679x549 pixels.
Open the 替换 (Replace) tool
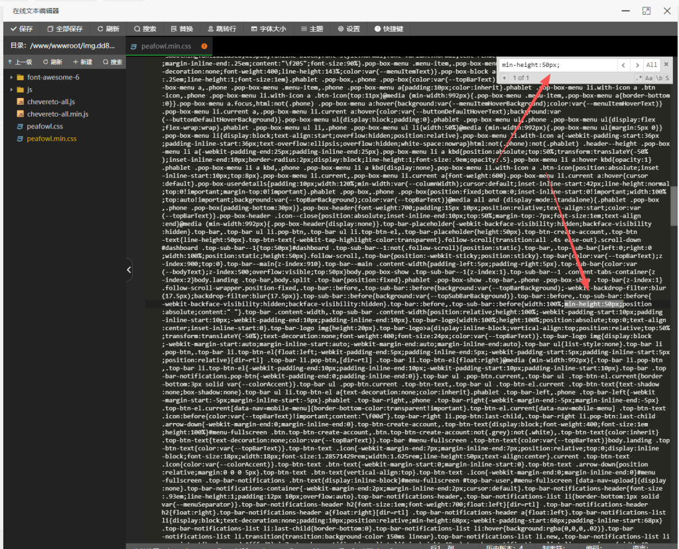click(182, 29)
